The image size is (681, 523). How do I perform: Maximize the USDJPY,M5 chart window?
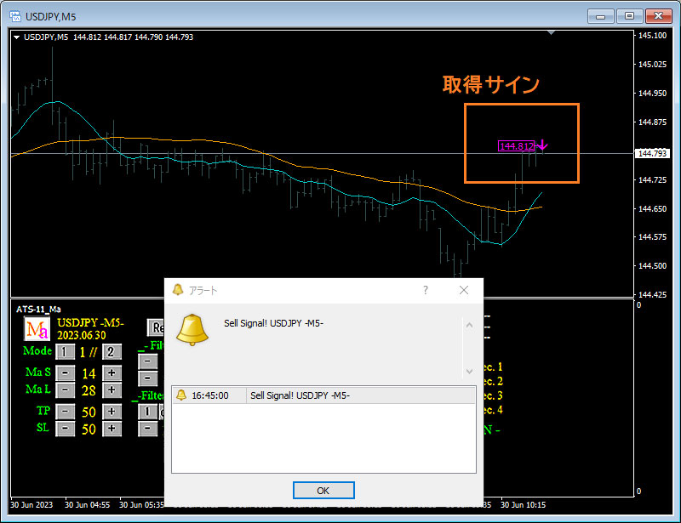pyautogui.click(x=629, y=16)
